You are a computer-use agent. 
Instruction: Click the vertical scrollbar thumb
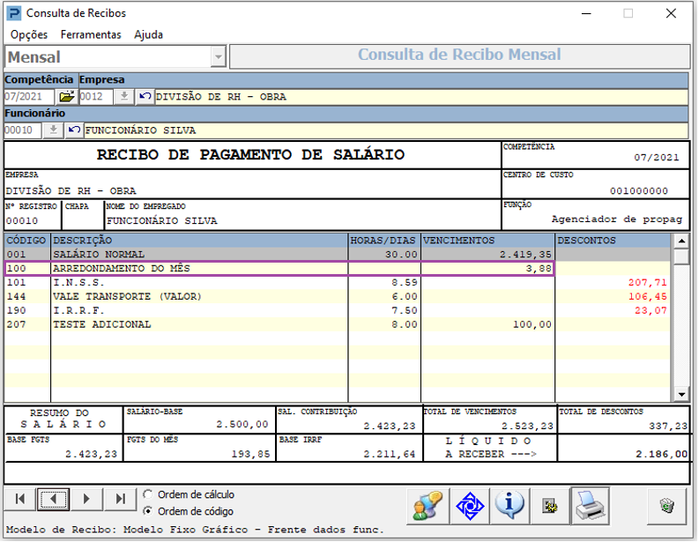[681, 256]
